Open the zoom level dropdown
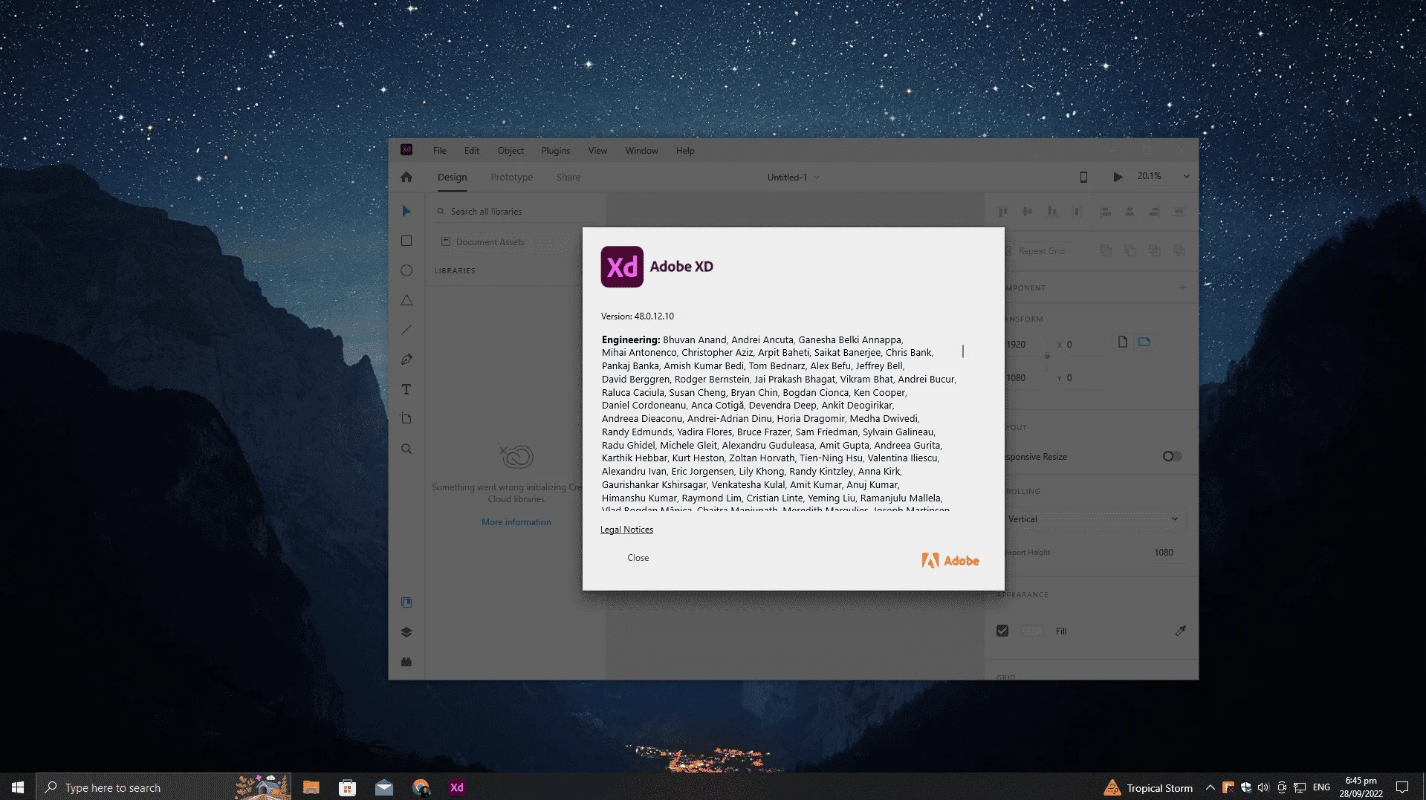1426x800 pixels. coord(1186,177)
